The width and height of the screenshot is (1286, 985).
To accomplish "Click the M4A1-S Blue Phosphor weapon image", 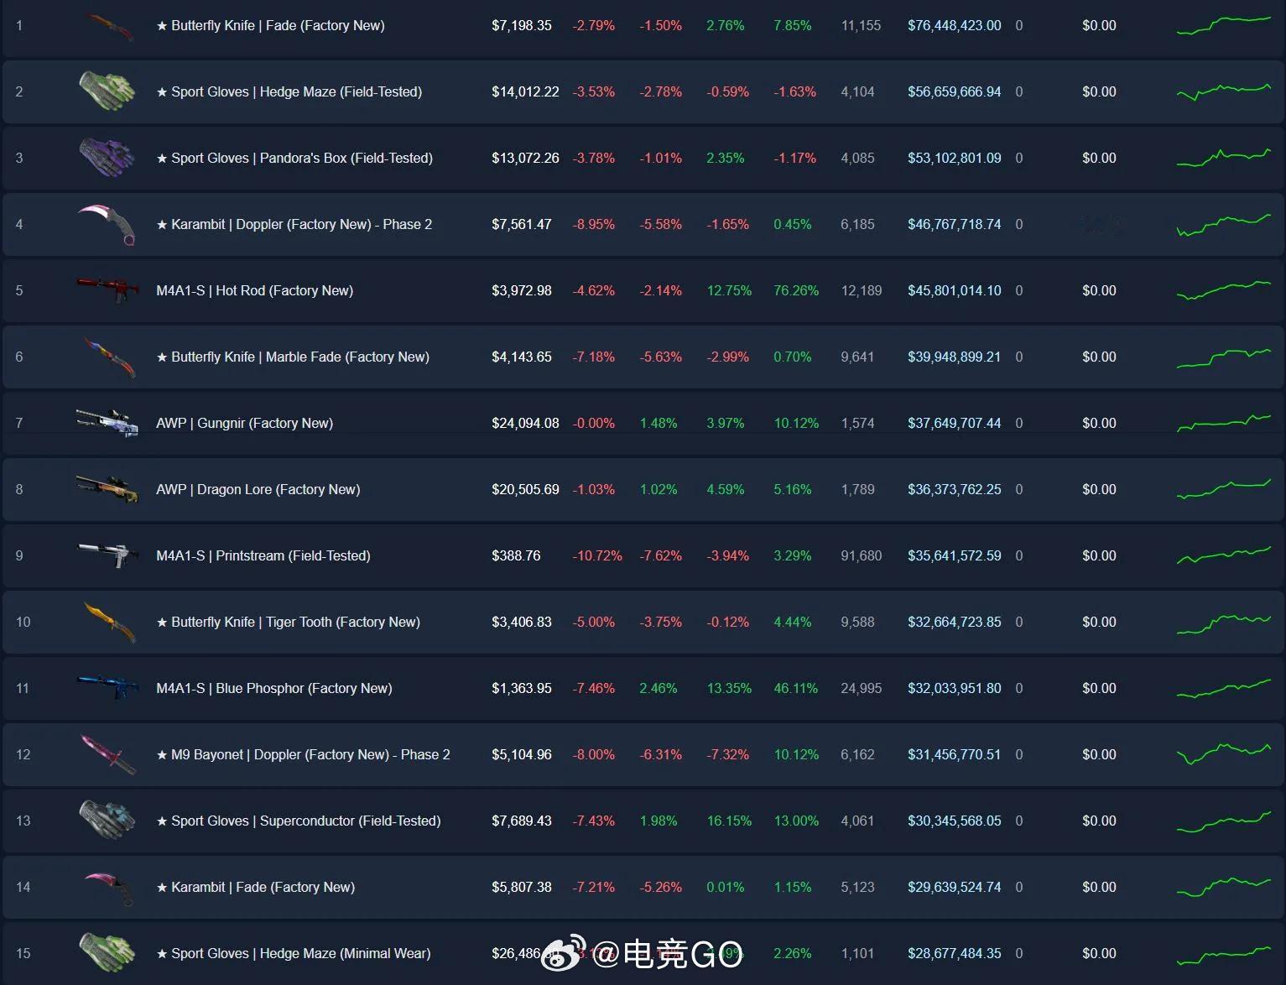I will 107,688.
